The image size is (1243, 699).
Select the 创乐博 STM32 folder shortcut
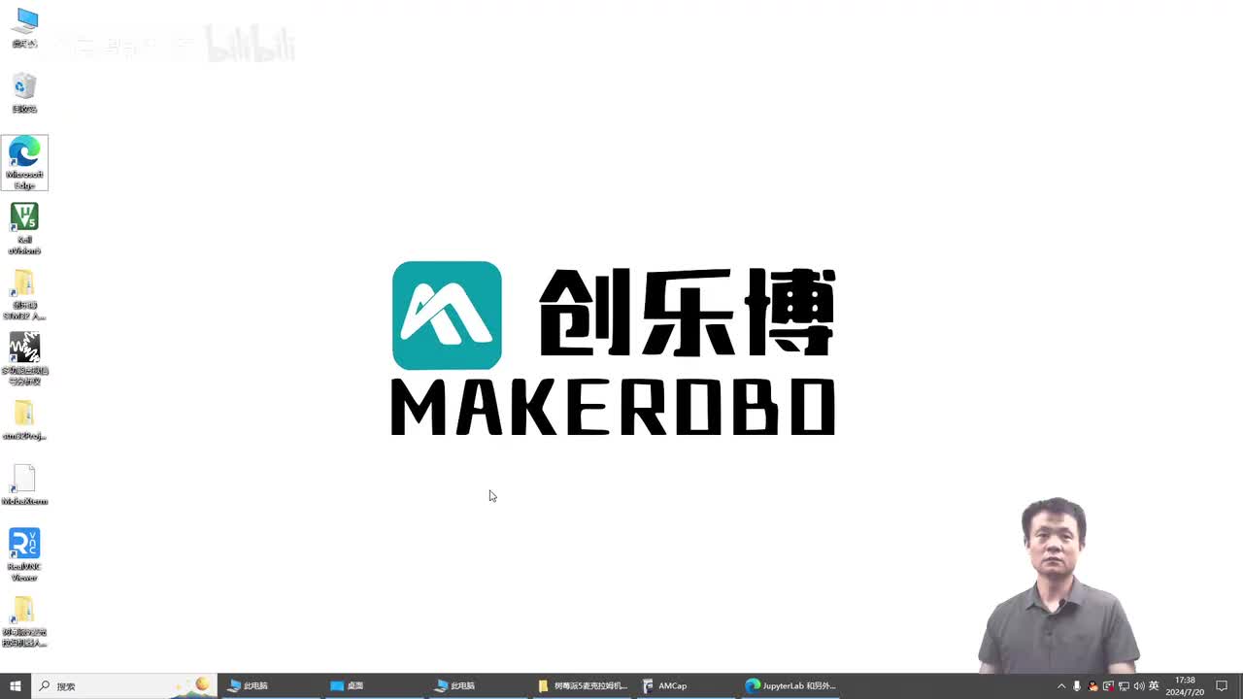pyautogui.click(x=24, y=294)
